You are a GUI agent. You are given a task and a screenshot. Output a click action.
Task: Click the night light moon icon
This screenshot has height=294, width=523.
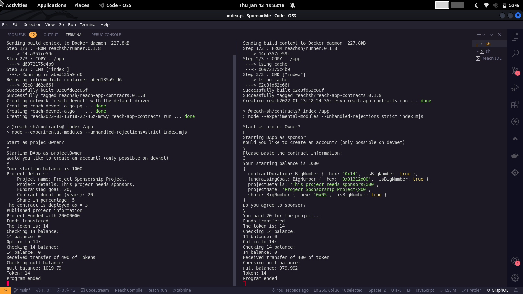(477, 5)
